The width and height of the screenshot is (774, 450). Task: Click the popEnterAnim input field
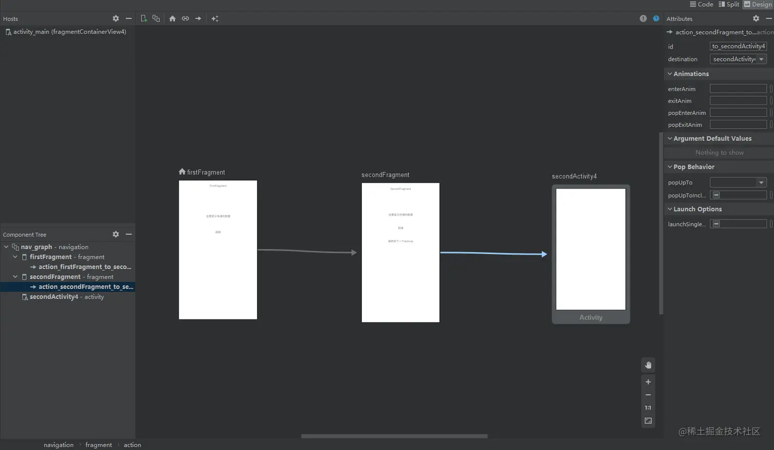coord(738,113)
